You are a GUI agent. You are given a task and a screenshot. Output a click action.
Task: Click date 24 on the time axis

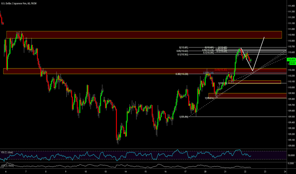pos(285,171)
